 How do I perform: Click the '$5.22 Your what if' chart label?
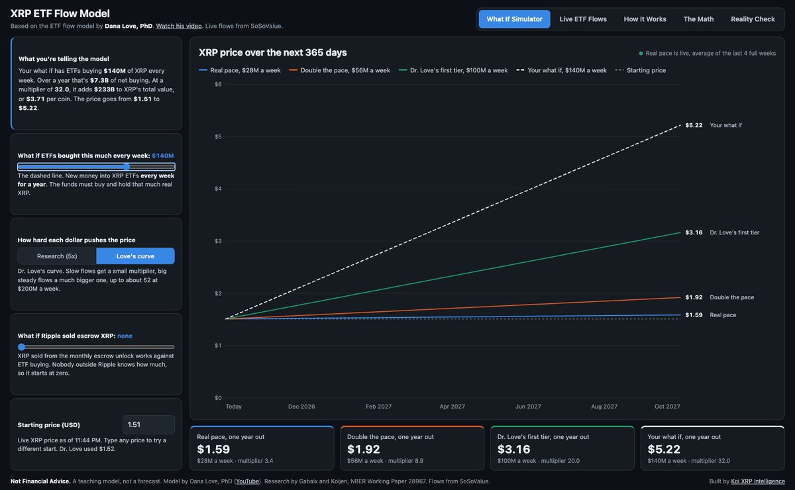(714, 125)
